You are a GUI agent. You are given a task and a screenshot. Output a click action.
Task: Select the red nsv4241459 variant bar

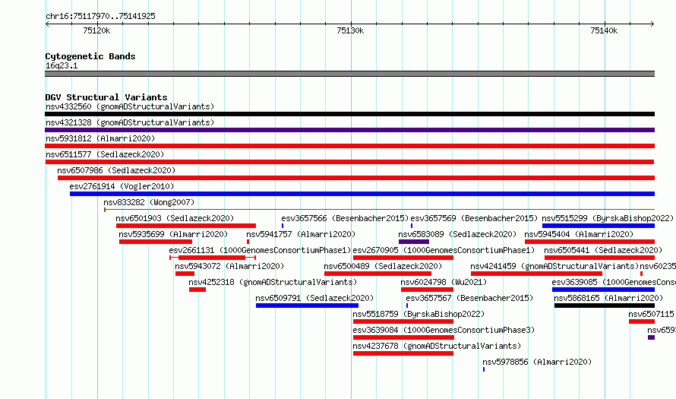[537, 274]
